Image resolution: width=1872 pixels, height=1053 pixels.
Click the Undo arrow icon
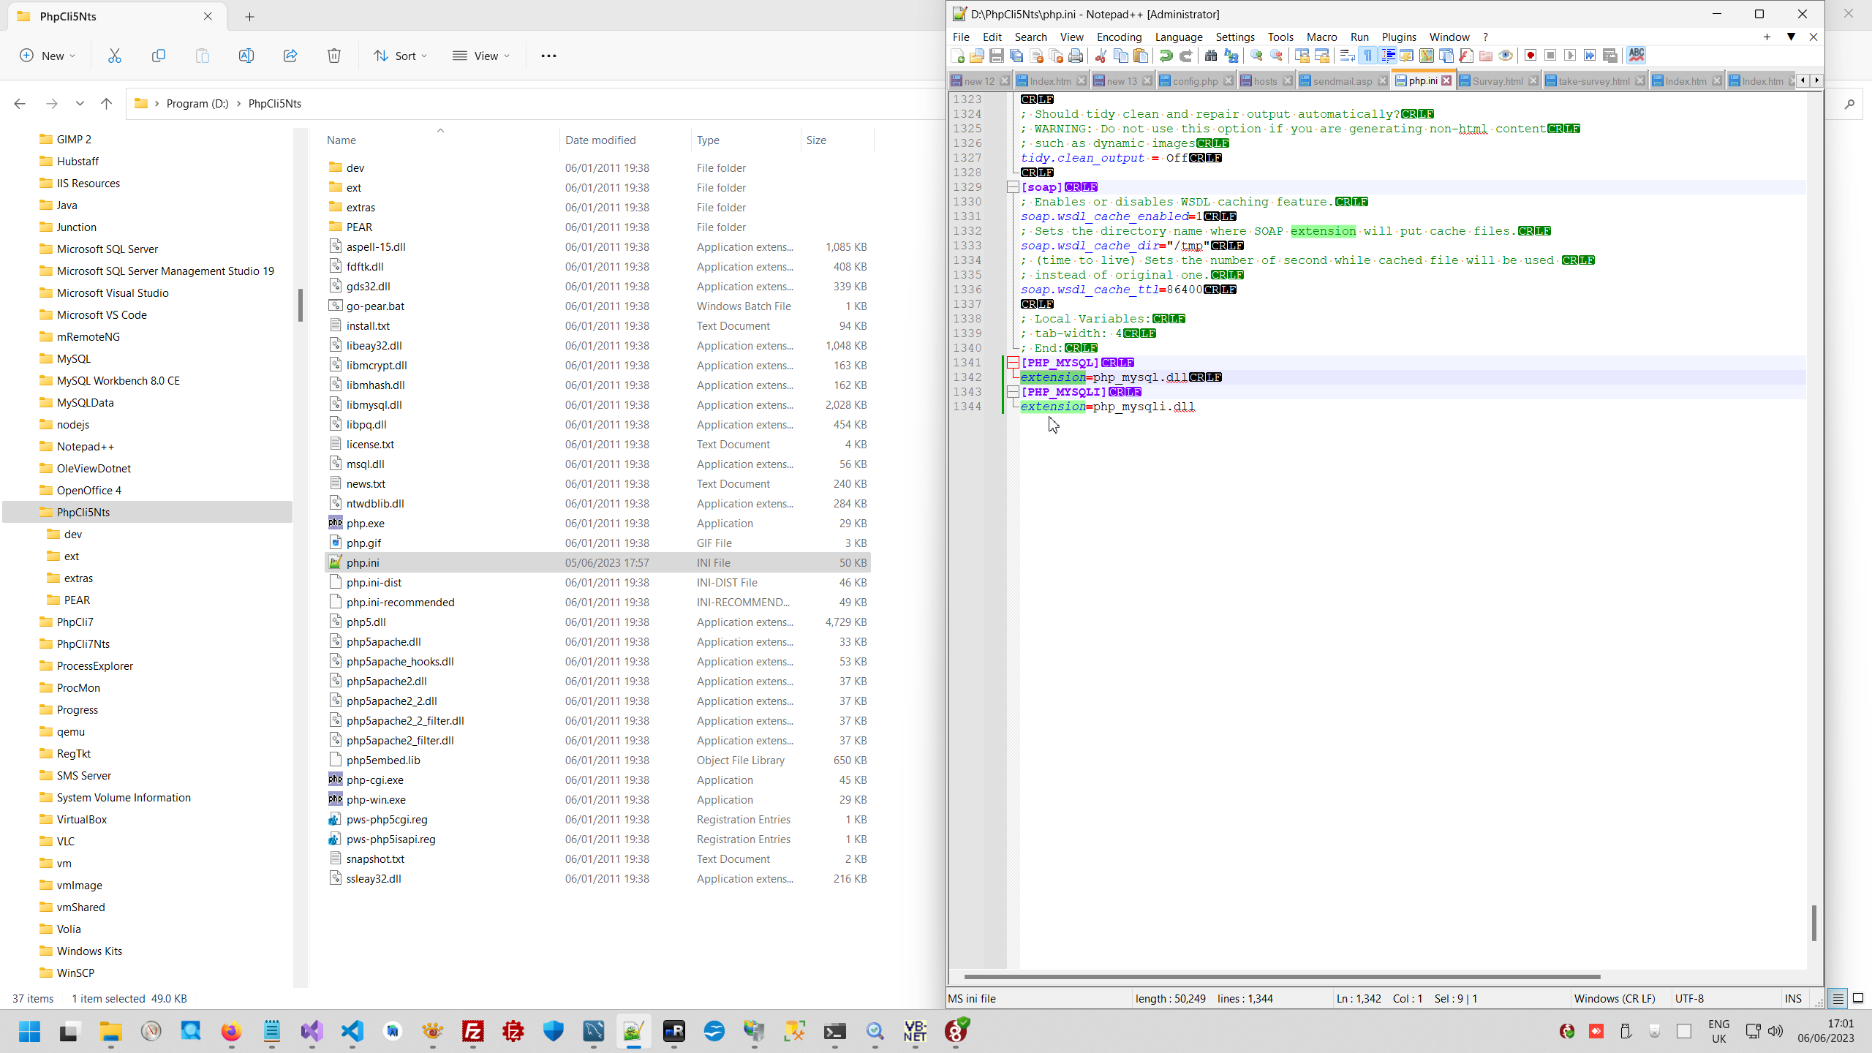[1166, 56]
